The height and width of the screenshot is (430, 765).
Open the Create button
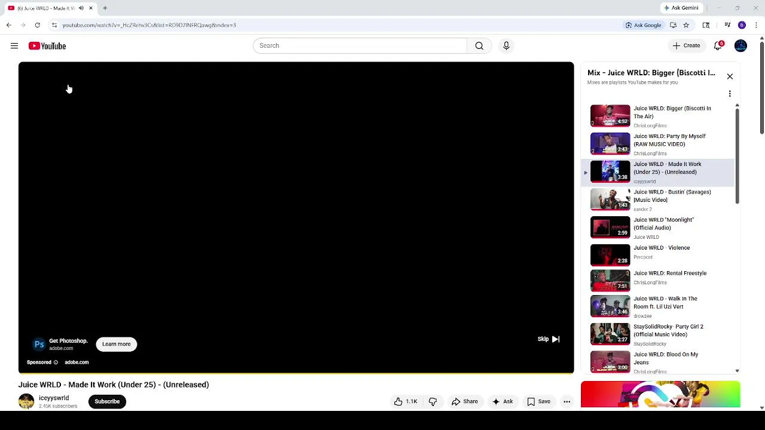click(x=686, y=45)
